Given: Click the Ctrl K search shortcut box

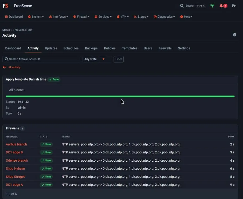Looking at the screenshot, I should 201,6.
